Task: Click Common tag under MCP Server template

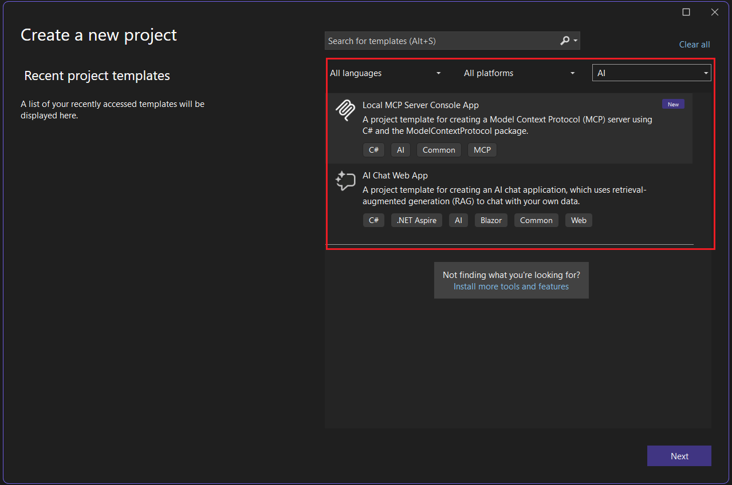Action: pyautogui.click(x=439, y=150)
